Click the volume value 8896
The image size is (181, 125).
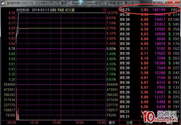161,39
